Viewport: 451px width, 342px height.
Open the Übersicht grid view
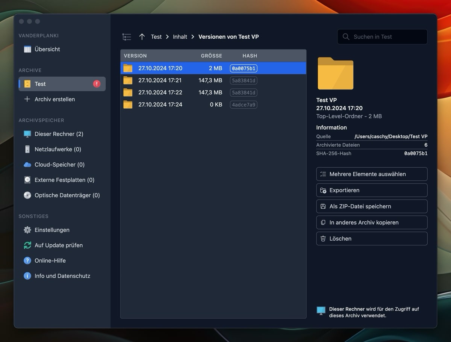tap(27, 49)
